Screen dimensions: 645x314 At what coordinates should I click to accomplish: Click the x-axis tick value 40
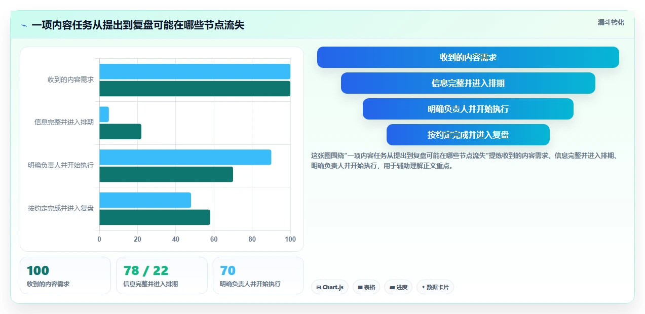pyautogui.click(x=176, y=239)
